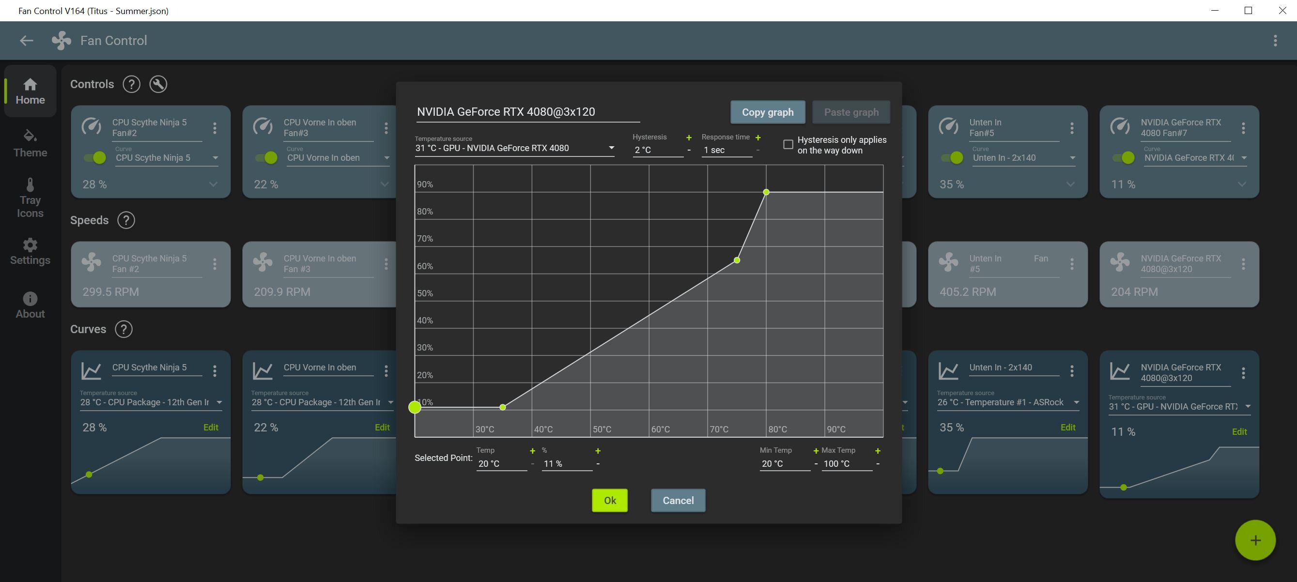Open menu of CPU Vorne In oben curve card
The height and width of the screenshot is (582, 1297).
pos(386,371)
